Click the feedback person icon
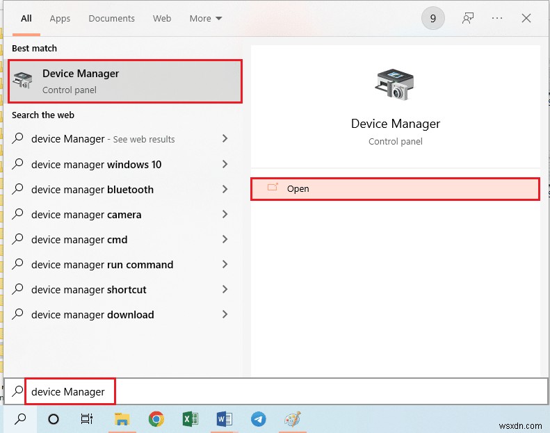Screen dimensions: 550x433 click(x=468, y=18)
